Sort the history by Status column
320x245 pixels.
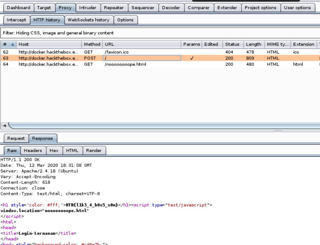point(232,44)
